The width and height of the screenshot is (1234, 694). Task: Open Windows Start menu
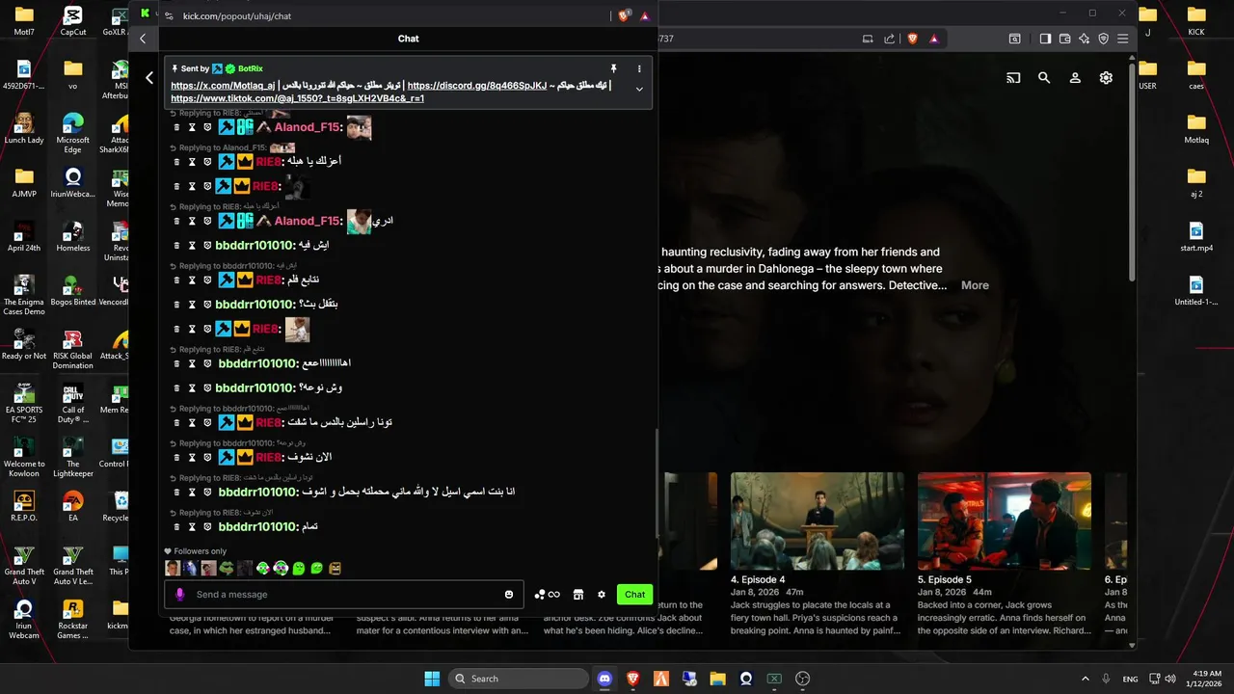pyautogui.click(x=432, y=679)
